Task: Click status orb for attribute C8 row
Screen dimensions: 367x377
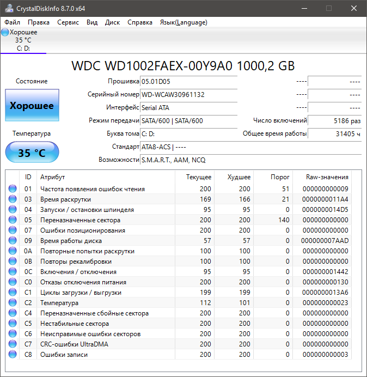Action: coord(13,354)
